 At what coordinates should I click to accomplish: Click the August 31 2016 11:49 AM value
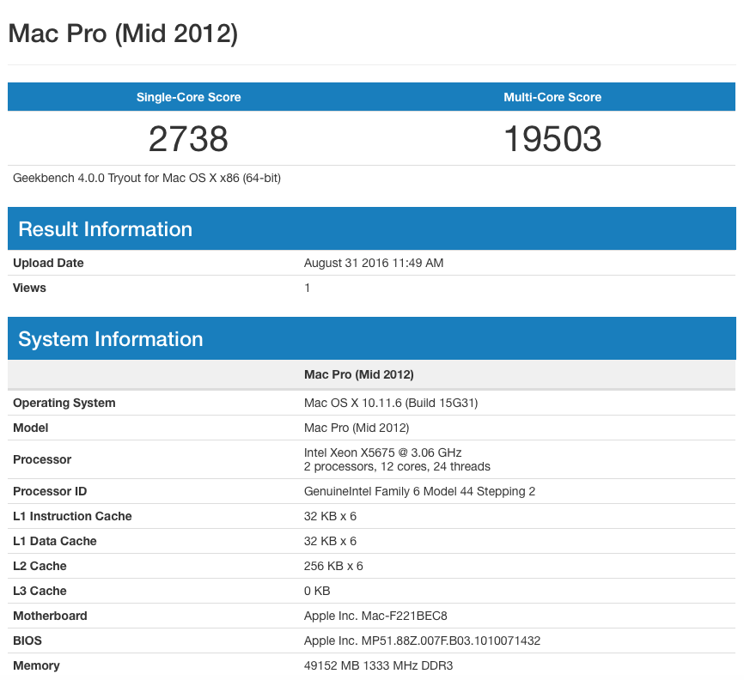point(374,264)
